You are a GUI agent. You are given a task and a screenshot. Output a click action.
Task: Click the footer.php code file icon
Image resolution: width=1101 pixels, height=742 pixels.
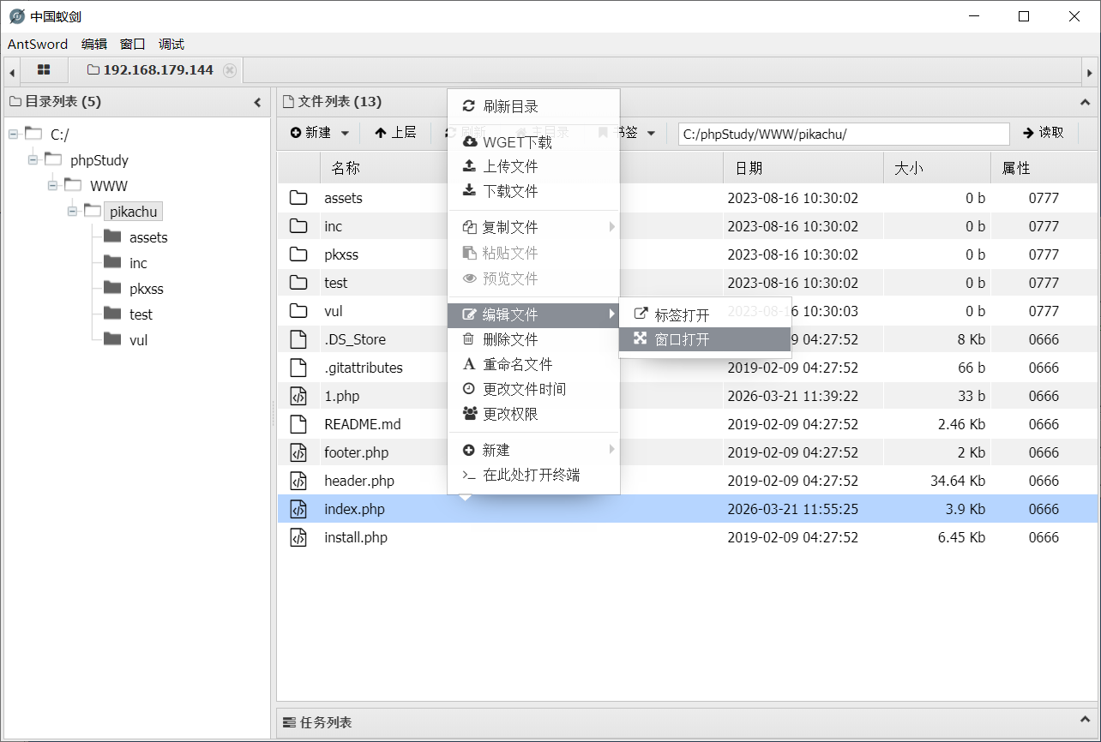(x=298, y=452)
